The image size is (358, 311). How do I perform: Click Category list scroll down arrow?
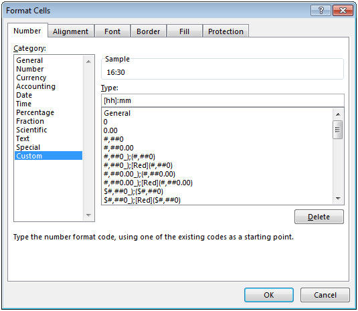click(88, 215)
